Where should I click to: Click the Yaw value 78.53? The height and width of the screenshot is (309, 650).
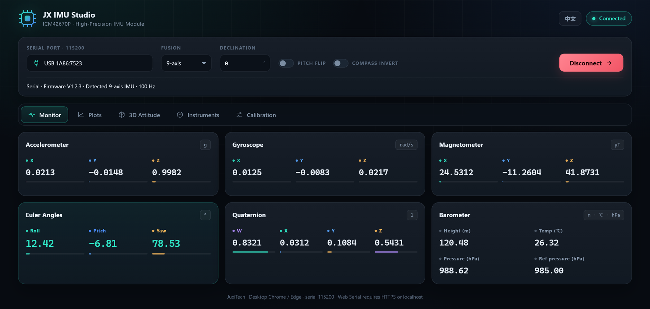pyautogui.click(x=166, y=243)
